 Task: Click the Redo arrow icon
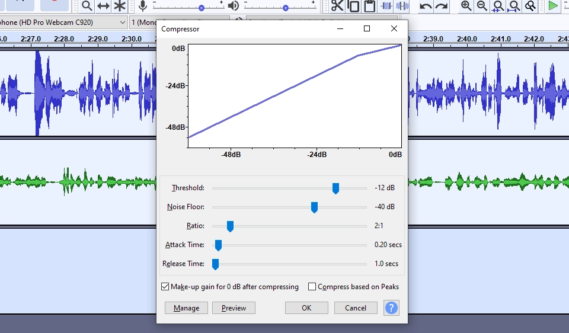(442, 7)
